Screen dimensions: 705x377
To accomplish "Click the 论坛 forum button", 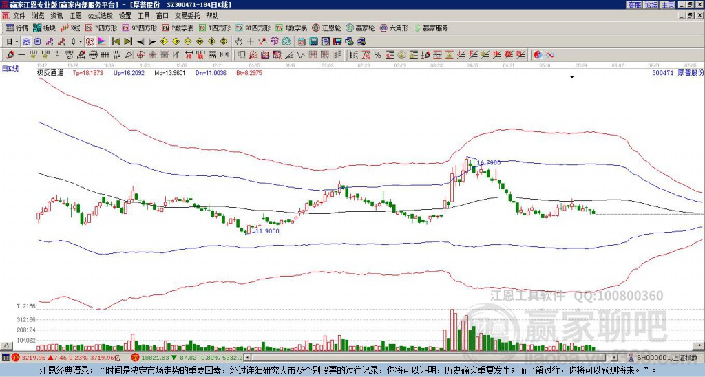I will pos(651,4).
